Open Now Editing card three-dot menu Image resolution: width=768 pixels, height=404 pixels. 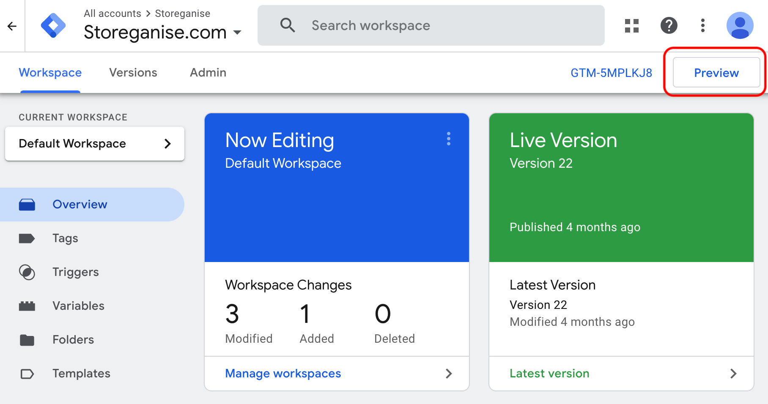coord(449,139)
